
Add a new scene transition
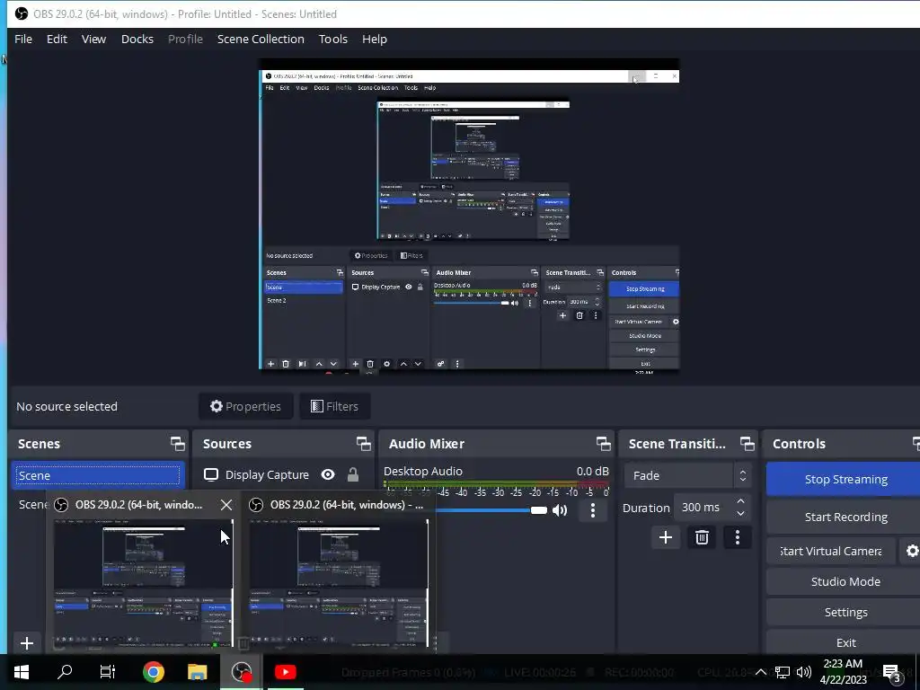point(666,537)
